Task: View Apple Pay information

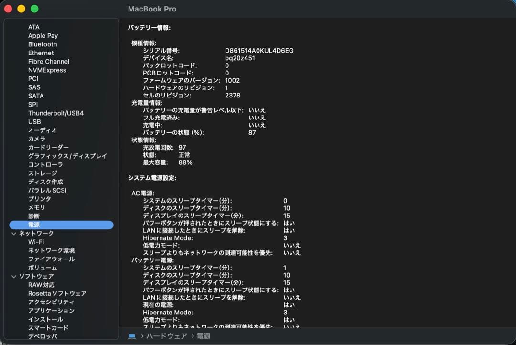Action: (43, 35)
